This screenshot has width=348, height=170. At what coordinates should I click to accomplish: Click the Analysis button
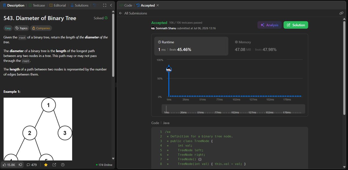269,25
